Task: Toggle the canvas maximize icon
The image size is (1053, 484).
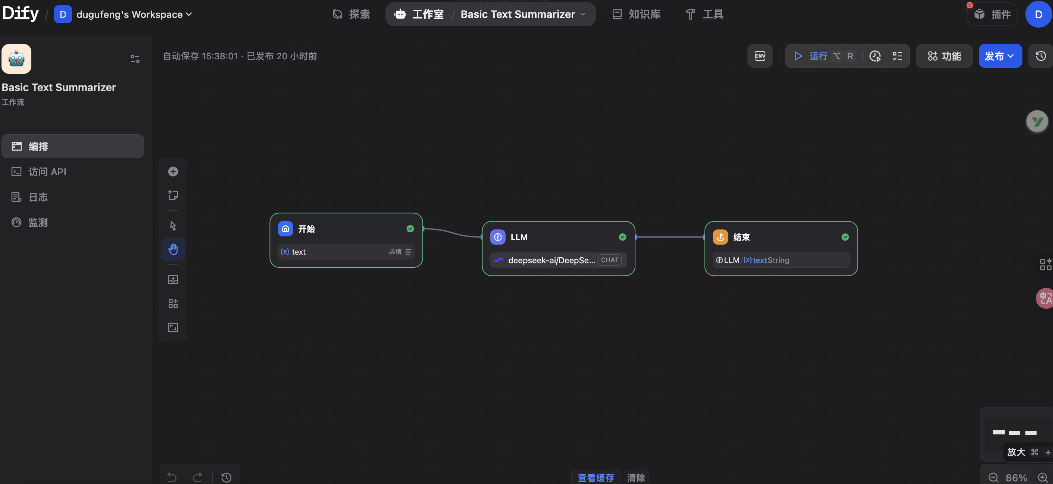Action: pos(173,327)
